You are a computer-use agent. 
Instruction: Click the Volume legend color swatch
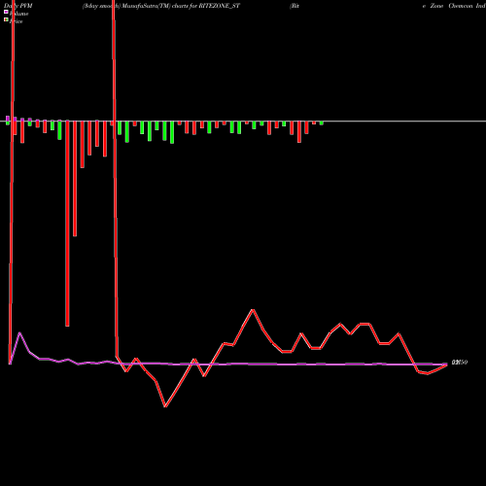pos(6,12)
